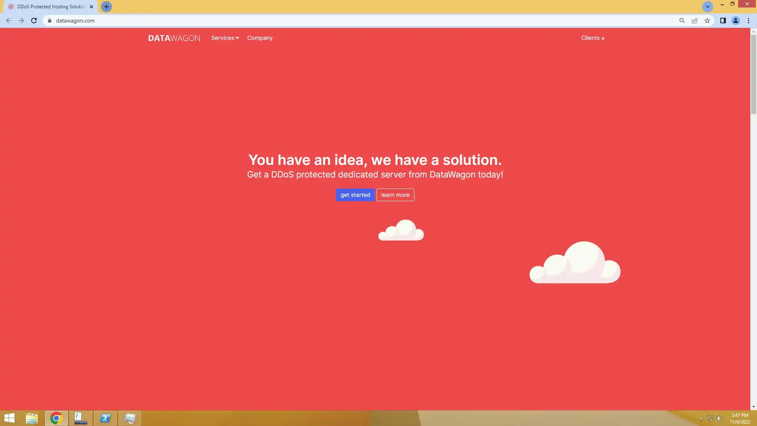Toggle the browser side panel icon
The image size is (757, 426).
[723, 21]
